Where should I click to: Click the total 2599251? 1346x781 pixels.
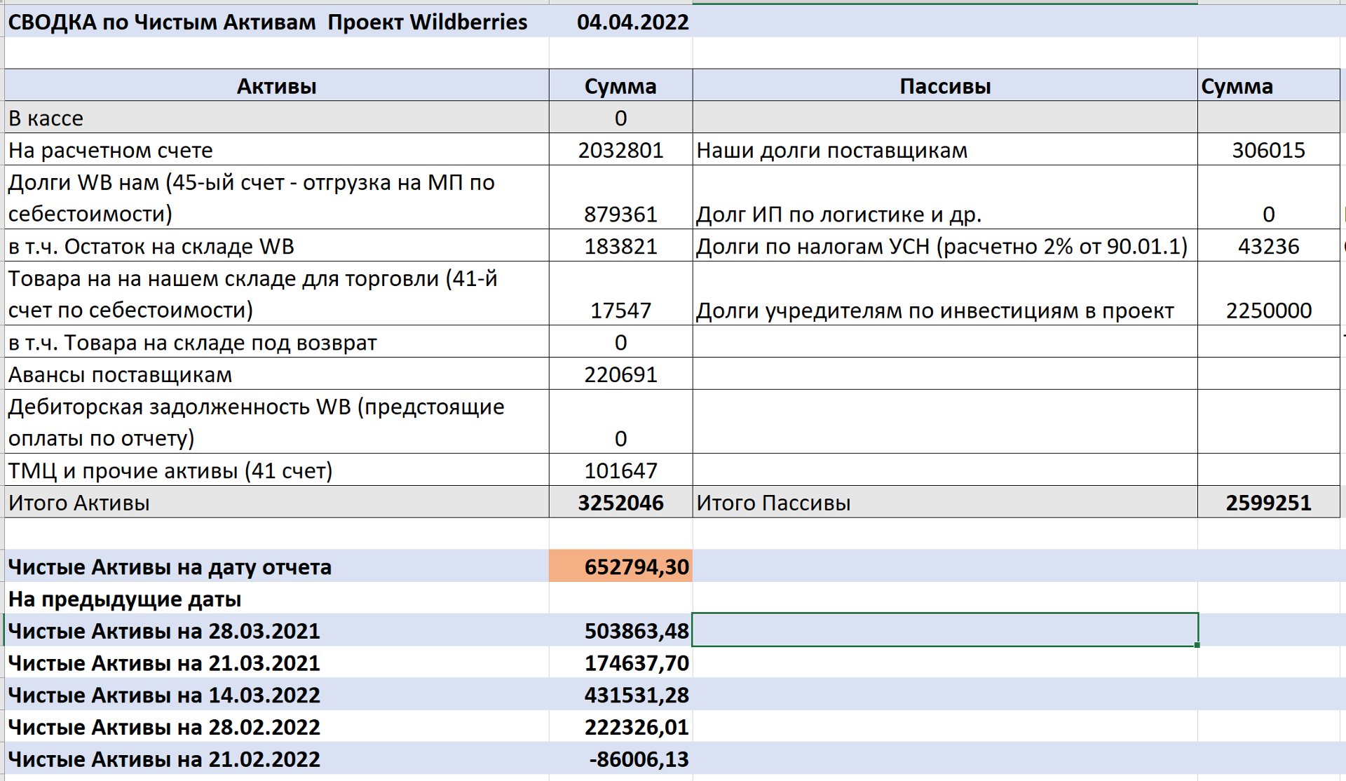pyautogui.click(x=1269, y=503)
